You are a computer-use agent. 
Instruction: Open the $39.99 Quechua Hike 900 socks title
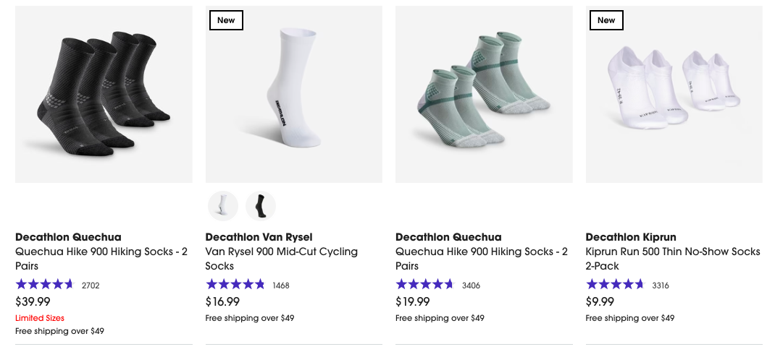coord(101,259)
